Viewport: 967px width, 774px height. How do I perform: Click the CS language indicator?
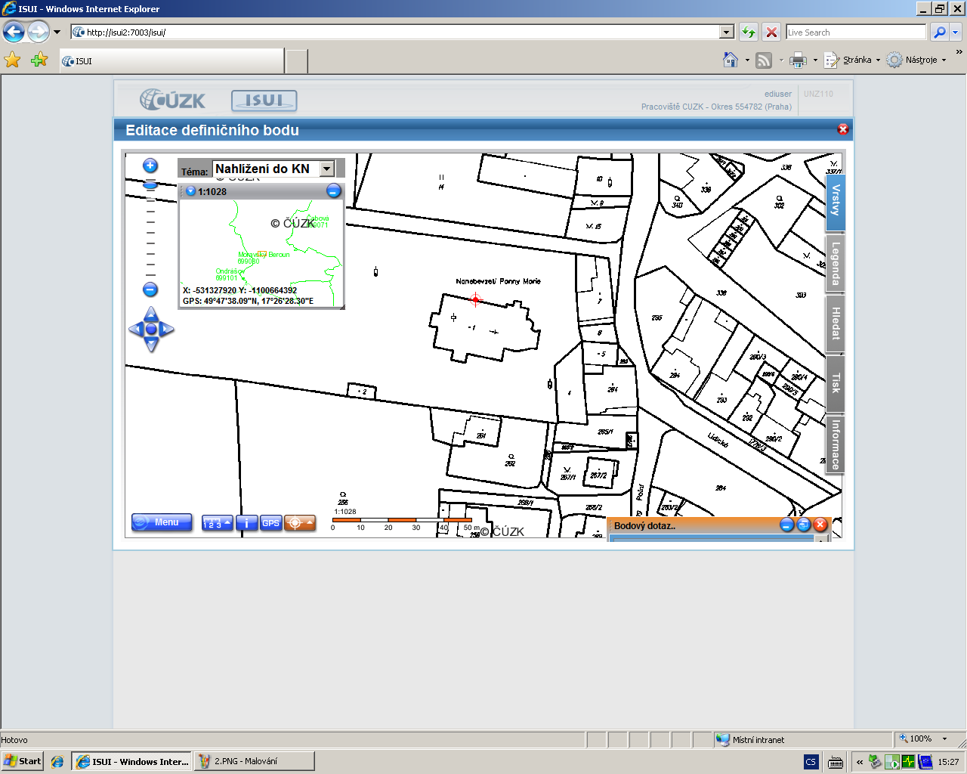pyautogui.click(x=811, y=762)
